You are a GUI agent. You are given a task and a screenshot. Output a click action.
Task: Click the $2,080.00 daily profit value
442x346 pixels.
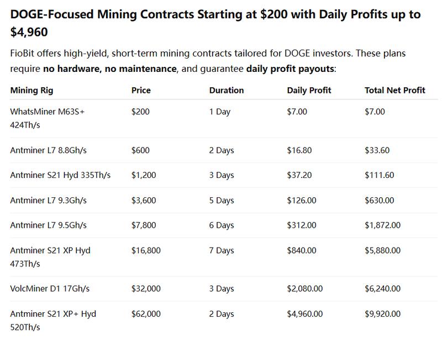pyautogui.click(x=305, y=289)
